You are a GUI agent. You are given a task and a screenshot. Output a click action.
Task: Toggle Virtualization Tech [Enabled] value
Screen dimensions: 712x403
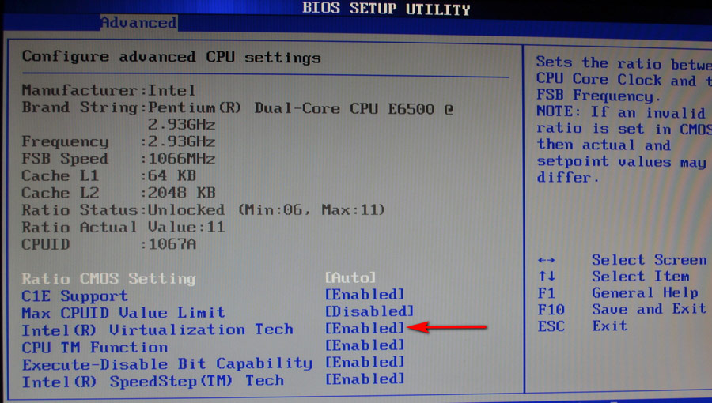pos(364,328)
